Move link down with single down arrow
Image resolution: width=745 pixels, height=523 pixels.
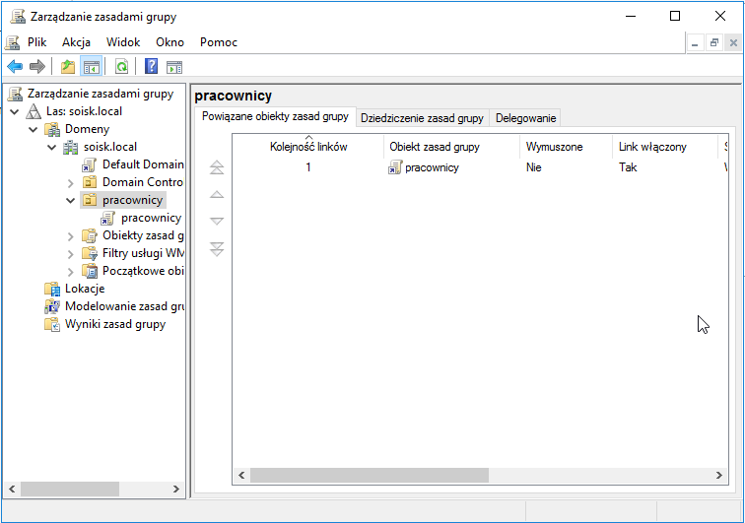[217, 221]
